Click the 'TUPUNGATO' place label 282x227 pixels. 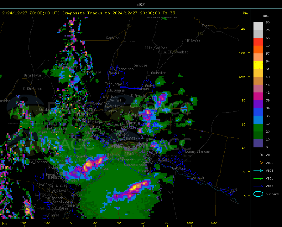[56, 178]
